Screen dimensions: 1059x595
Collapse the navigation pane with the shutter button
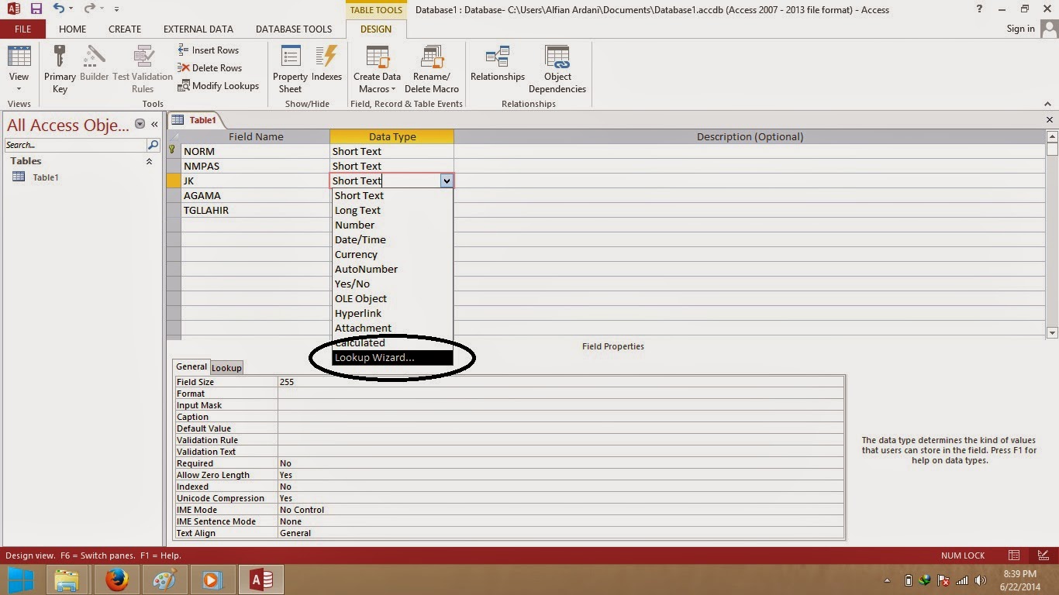(x=154, y=124)
